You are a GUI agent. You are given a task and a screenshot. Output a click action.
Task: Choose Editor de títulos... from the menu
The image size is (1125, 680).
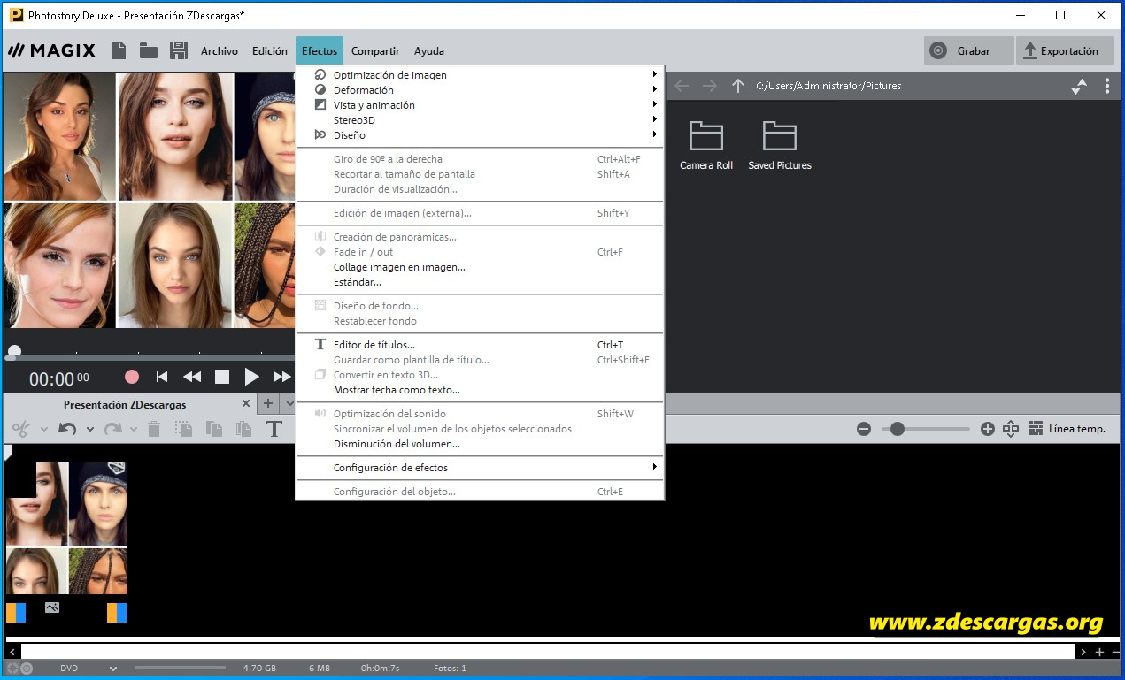[x=480, y=345]
